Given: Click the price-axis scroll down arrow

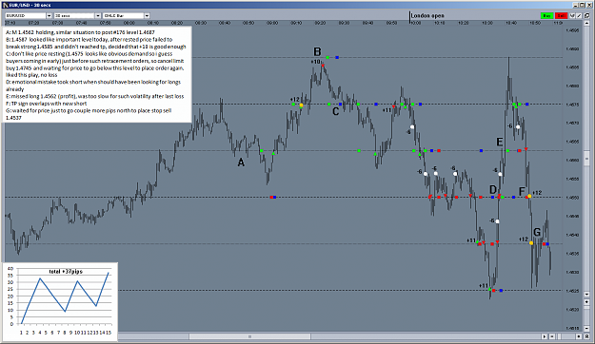Looking at the screenshot, I should 586,294.
